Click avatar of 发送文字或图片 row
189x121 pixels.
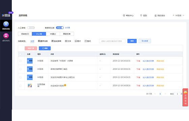coord(30,77)
